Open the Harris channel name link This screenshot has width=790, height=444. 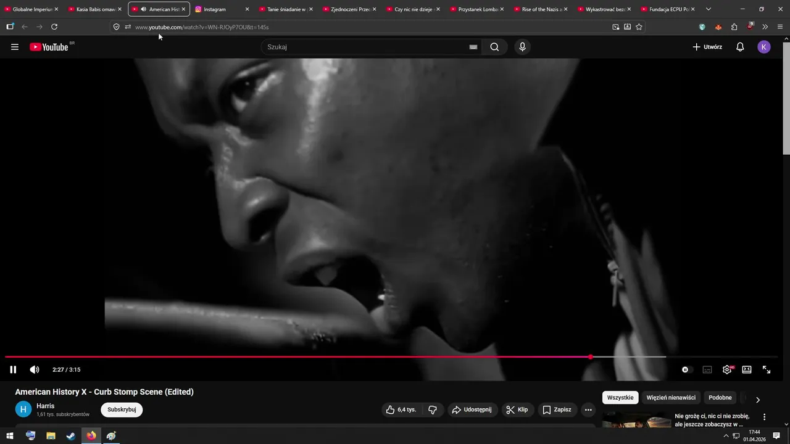click(46, 406)
